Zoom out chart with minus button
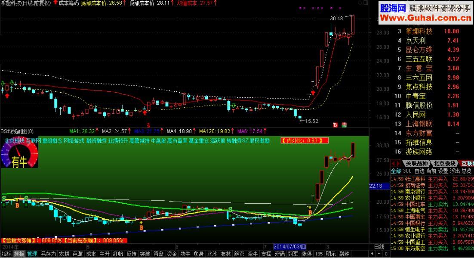The width and height of the screenshot is (474, 258). (x=379, y=254)
